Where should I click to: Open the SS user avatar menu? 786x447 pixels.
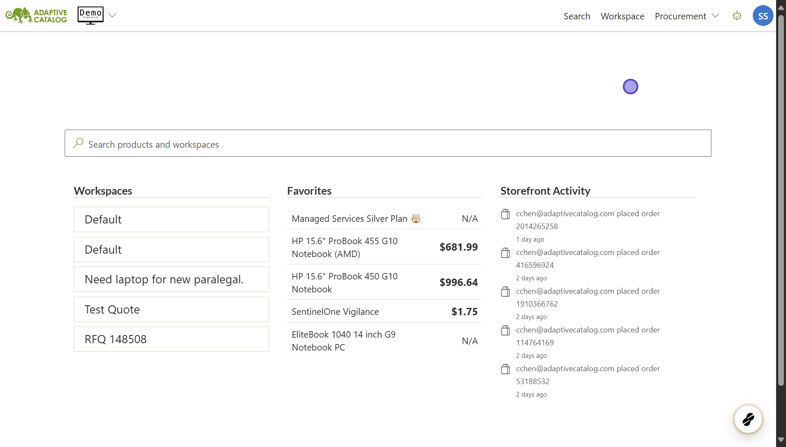point(763,16)
